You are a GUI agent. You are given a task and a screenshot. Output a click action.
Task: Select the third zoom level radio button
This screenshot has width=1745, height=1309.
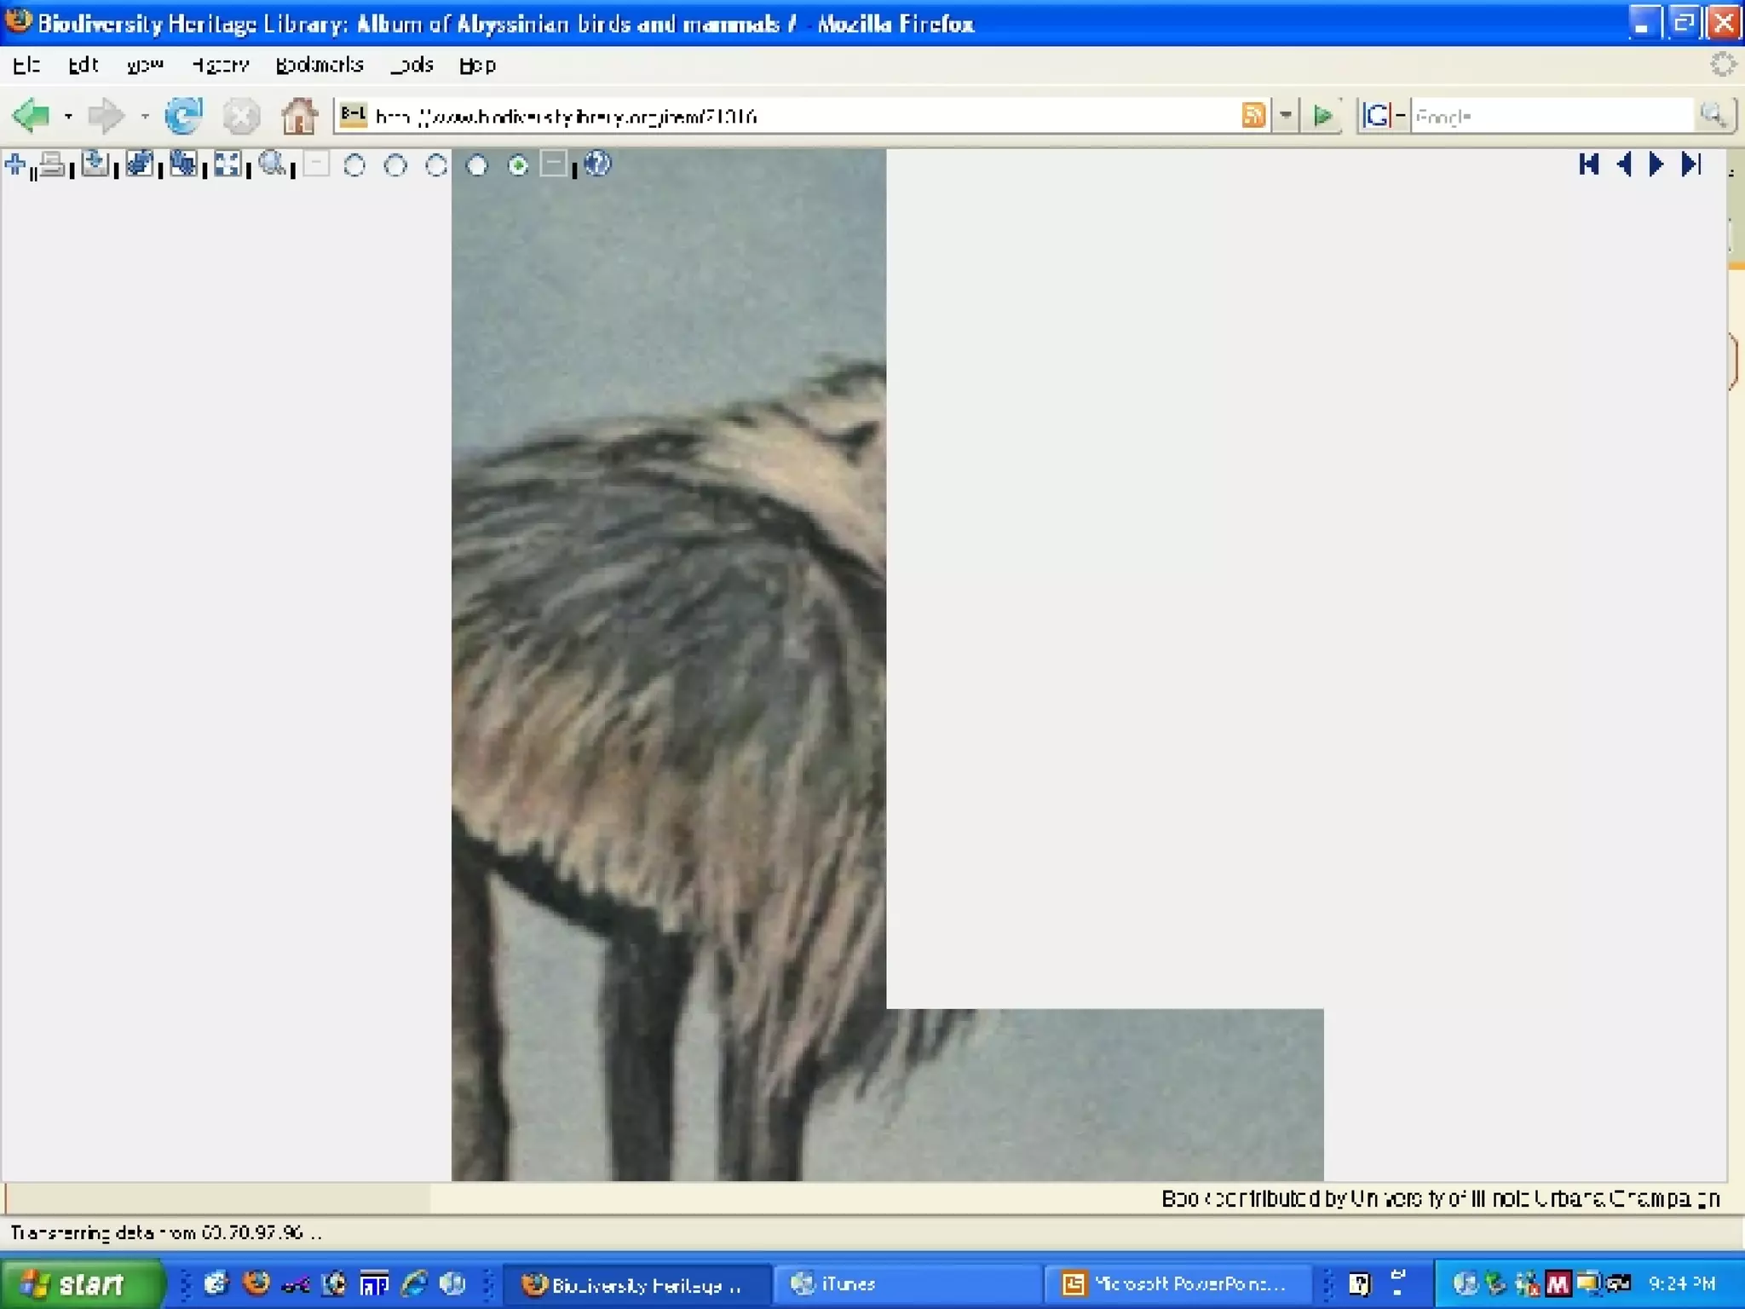coord(436,165)
